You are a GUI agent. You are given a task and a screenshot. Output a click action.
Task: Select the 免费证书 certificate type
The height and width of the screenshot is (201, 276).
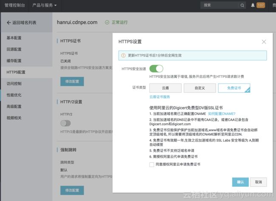point(234,88)
